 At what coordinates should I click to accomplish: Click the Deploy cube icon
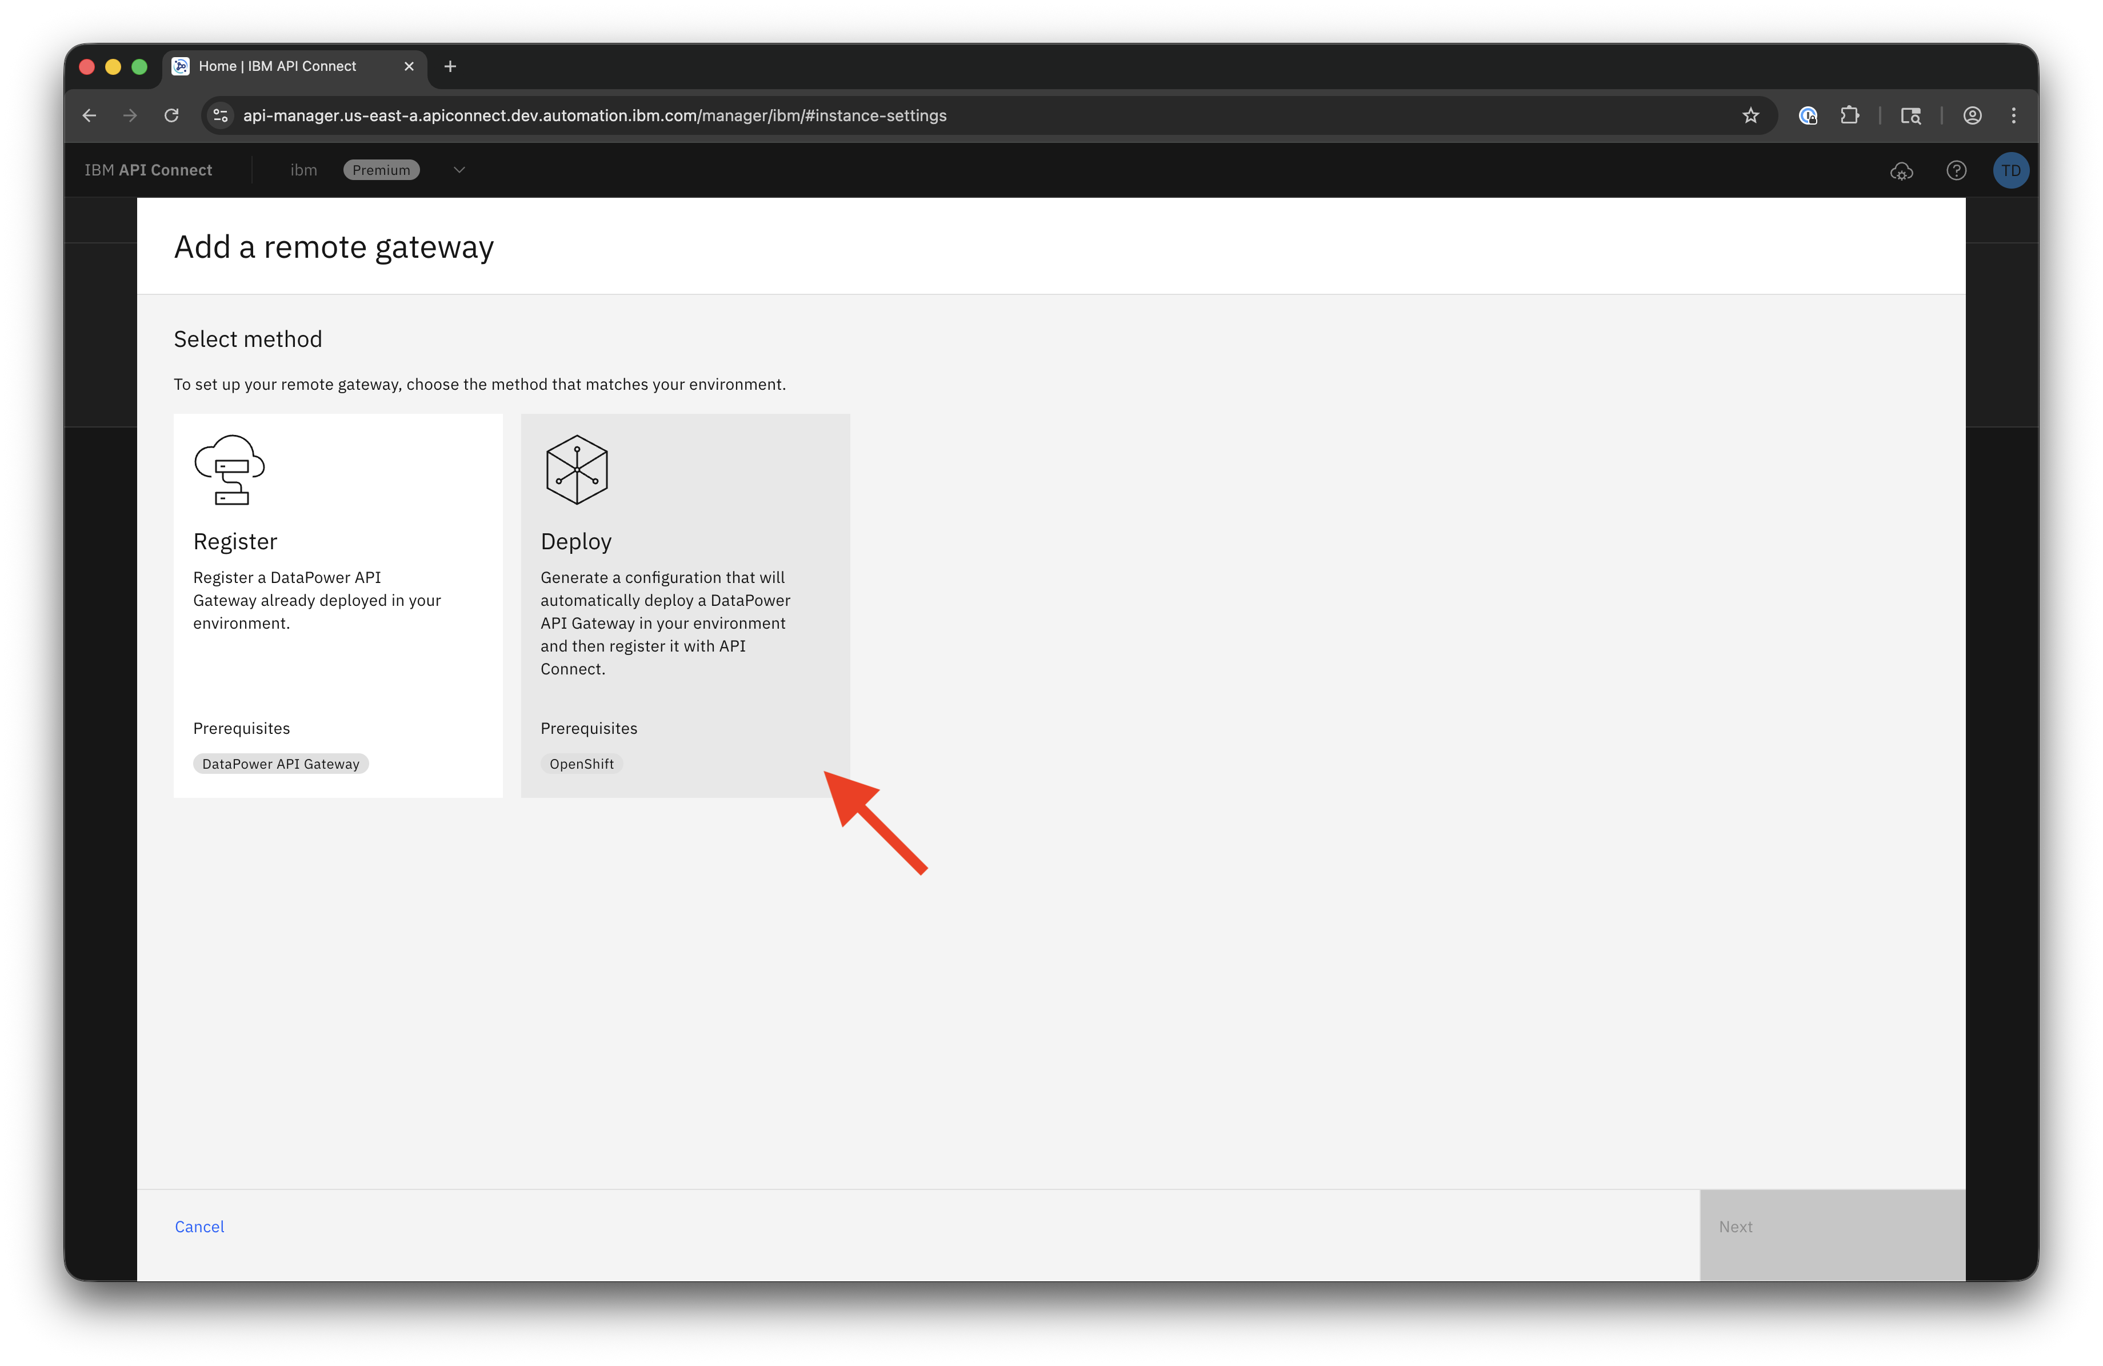pyautogui.click(x=577, y=469)
